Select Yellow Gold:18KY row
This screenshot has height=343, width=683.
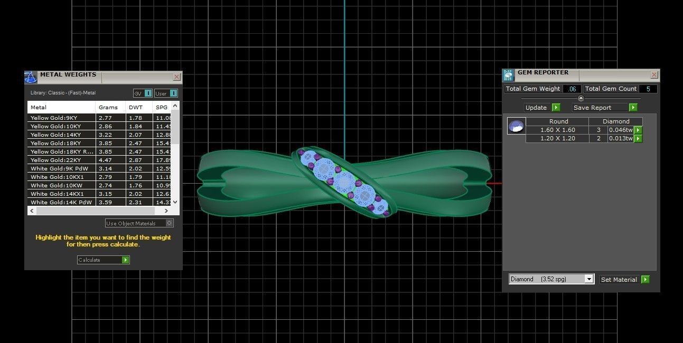(100, 143)
